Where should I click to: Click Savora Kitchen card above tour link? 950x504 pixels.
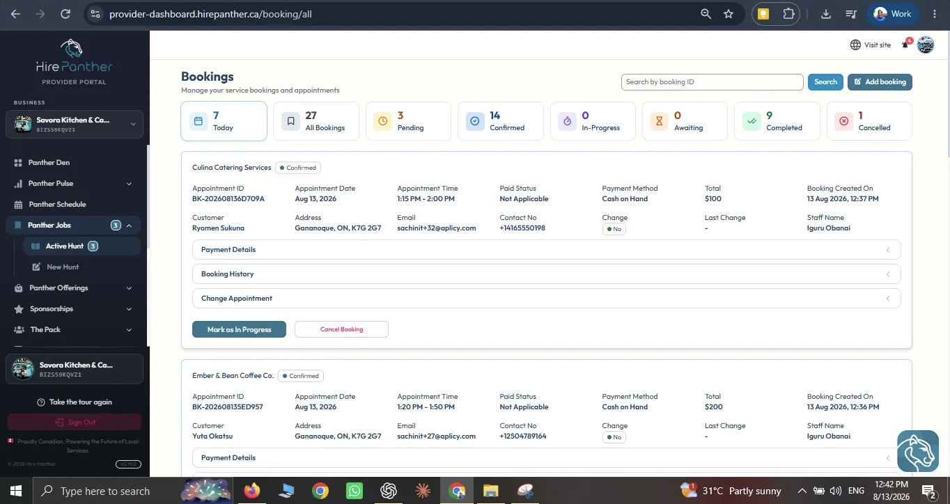pyautogui.click(x=75, y=369)
